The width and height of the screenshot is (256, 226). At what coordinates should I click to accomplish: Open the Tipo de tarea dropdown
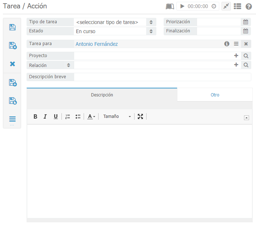(x=115, y=22)
